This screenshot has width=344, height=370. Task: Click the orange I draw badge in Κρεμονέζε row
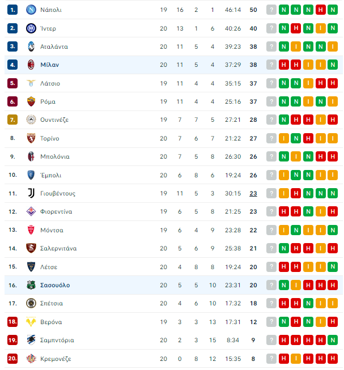296,359
